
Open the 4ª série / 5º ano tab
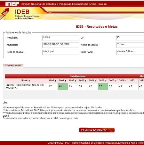[x=13, y=66]
